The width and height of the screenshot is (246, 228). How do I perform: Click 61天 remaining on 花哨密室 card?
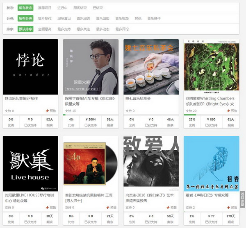(x=230, y=120)
